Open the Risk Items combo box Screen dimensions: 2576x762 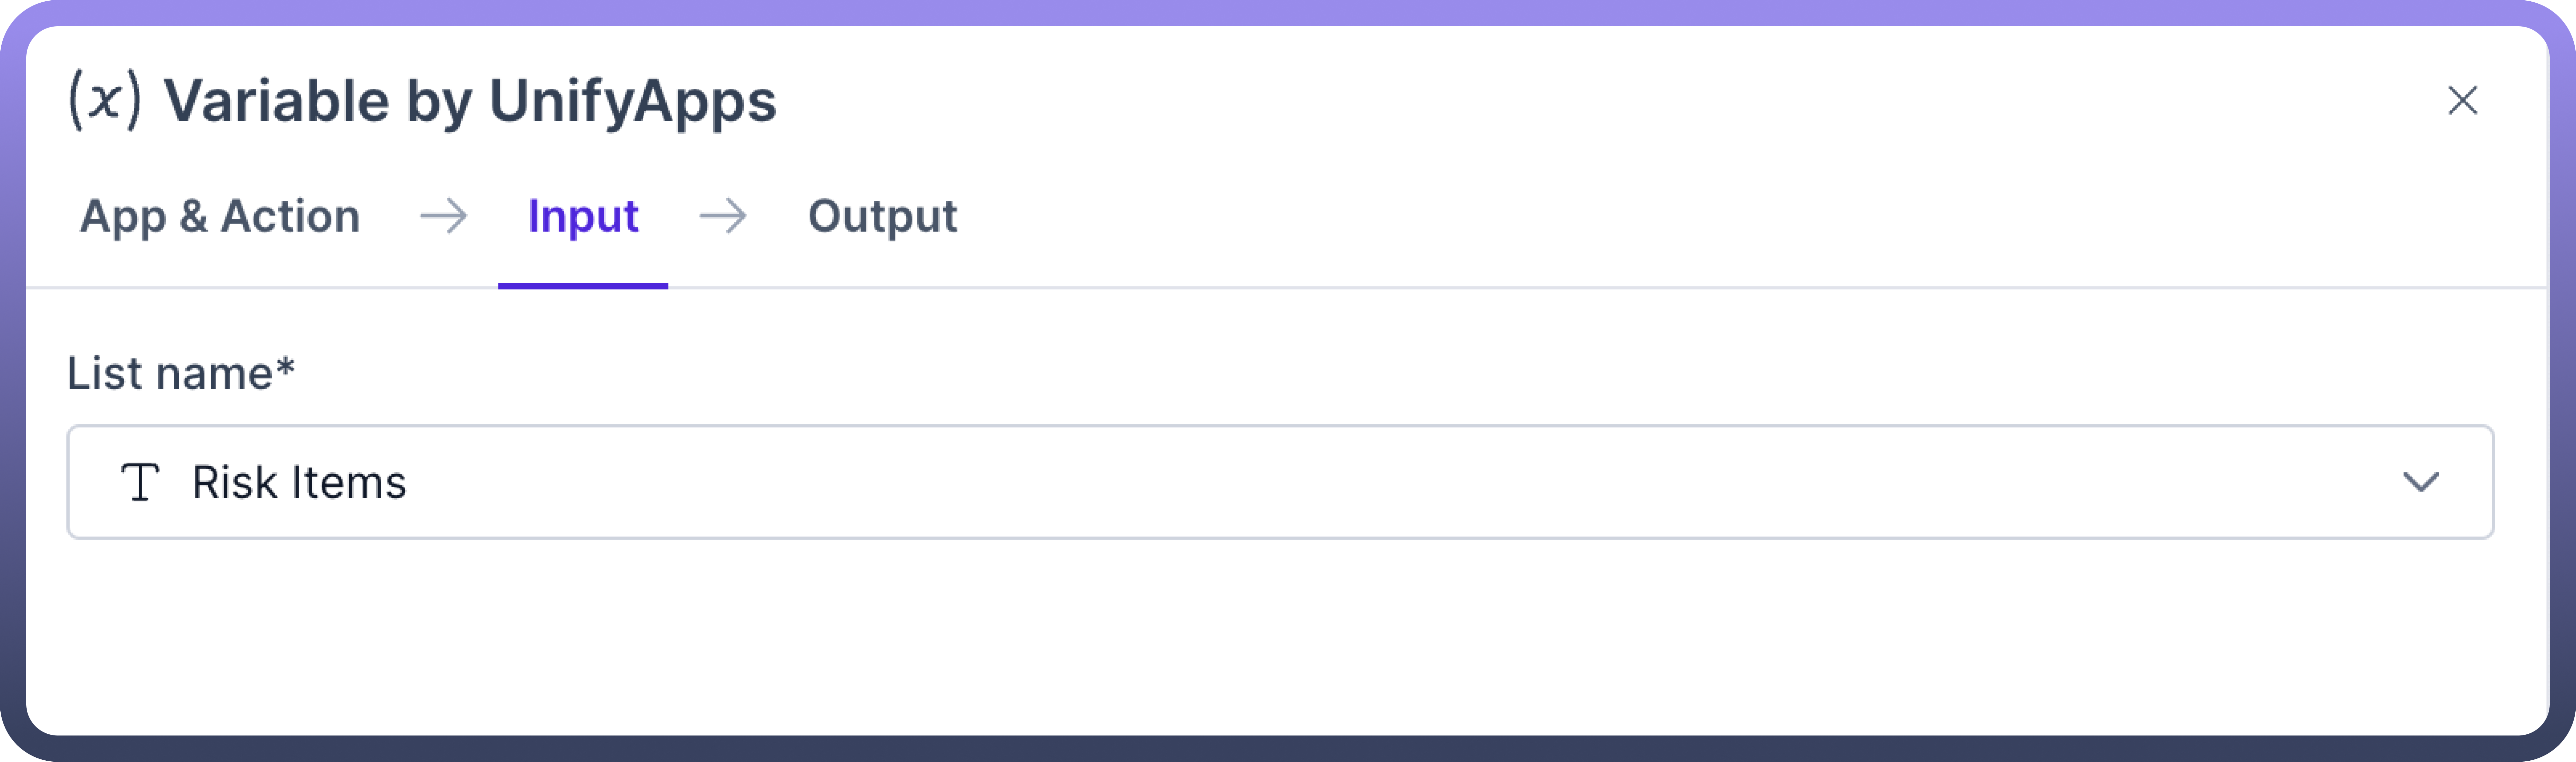click(1280, 482)
